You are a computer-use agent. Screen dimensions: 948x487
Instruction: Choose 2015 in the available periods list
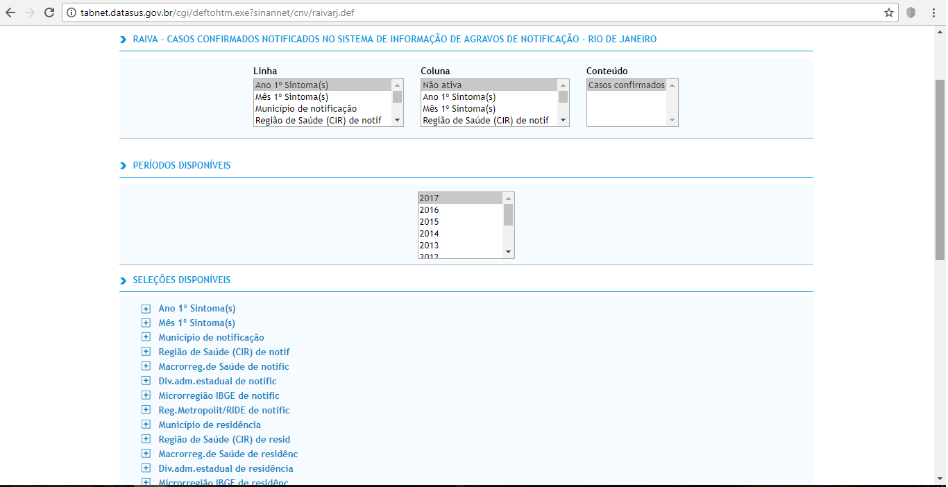coord(429,222)
